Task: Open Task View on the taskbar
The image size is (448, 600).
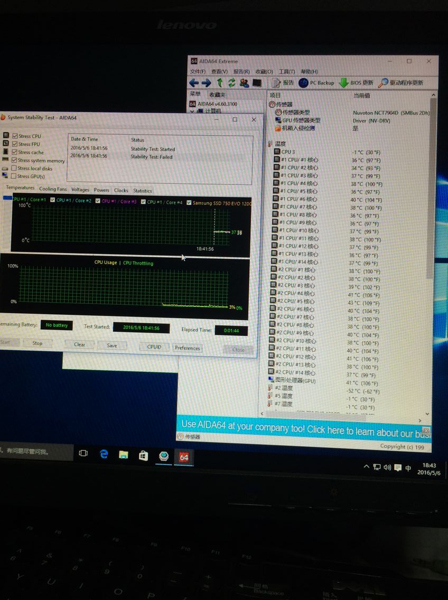Action: [x=83, y=454]
